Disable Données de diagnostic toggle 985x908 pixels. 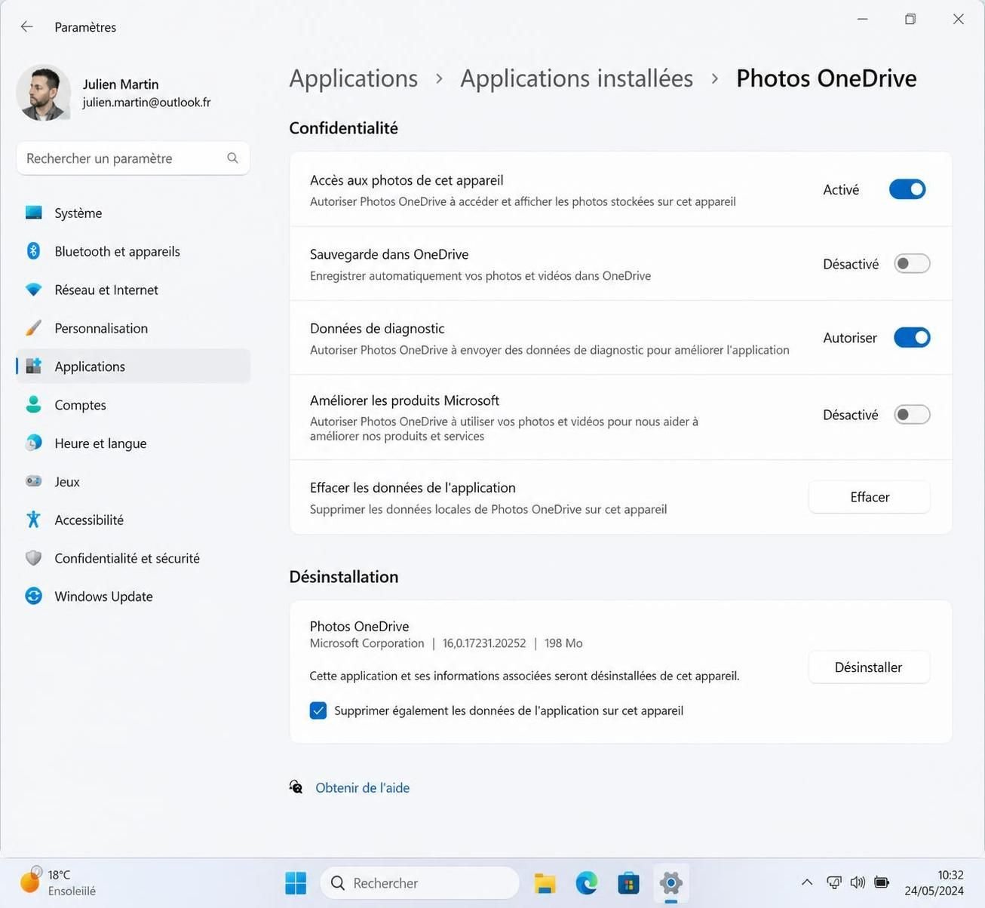point(912,338)
